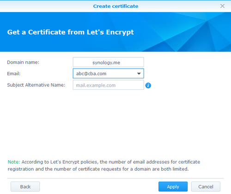Click the Get a Certificate from Let's Encrypt heading
This screenshot has height=194, width=231.
click(70, 32)
